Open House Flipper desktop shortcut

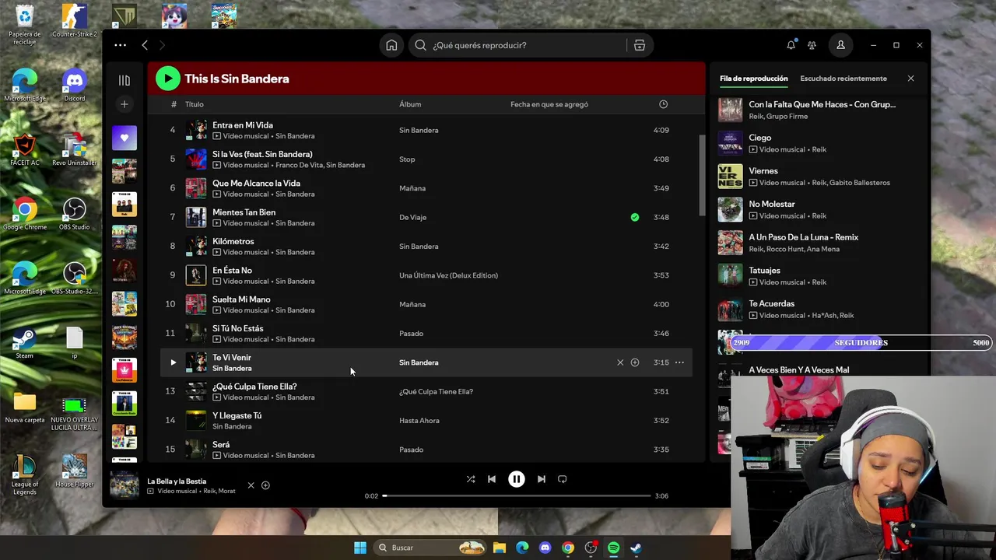(75, 471)
